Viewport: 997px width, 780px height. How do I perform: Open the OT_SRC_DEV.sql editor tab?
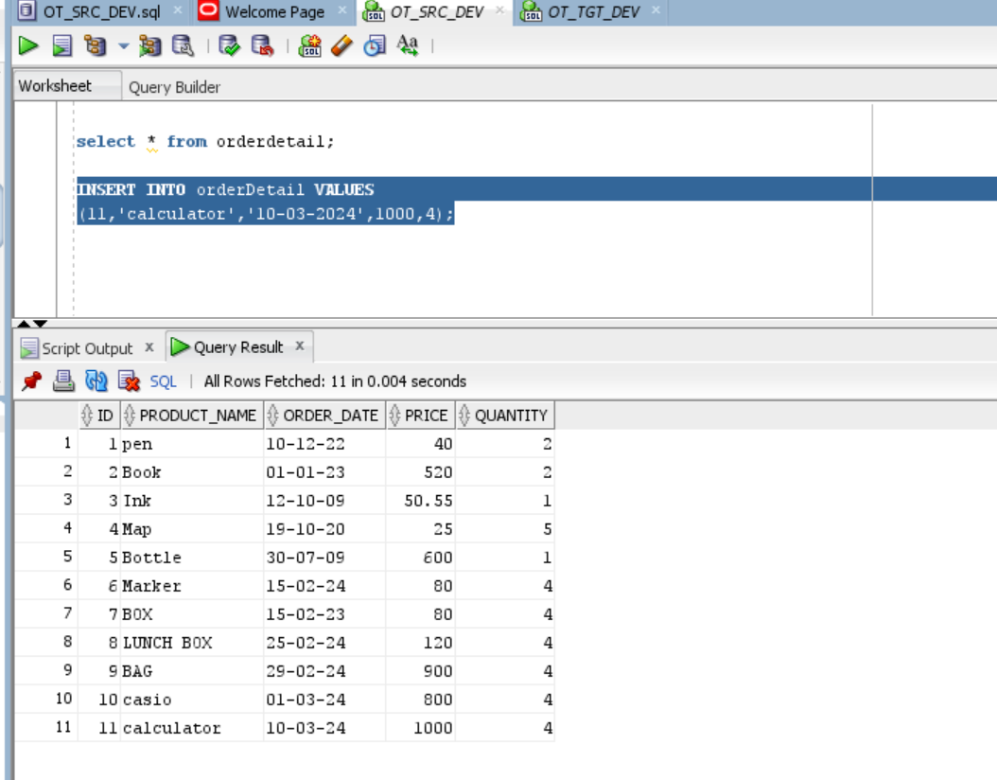coord(102,11)
